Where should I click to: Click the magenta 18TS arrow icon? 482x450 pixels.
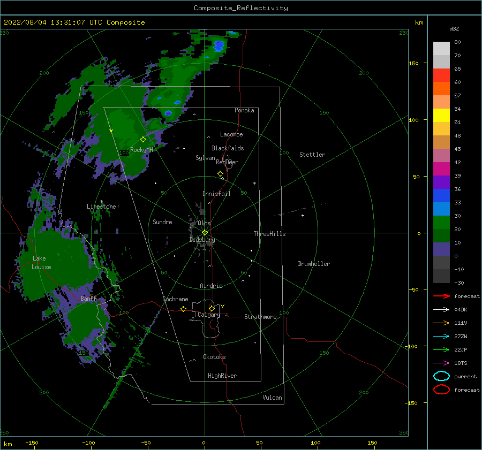click(441, 363)
